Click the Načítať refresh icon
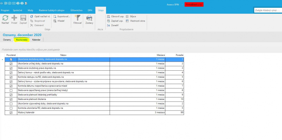The height and width of the screenshot is (140, 282). tap(5, 18)
